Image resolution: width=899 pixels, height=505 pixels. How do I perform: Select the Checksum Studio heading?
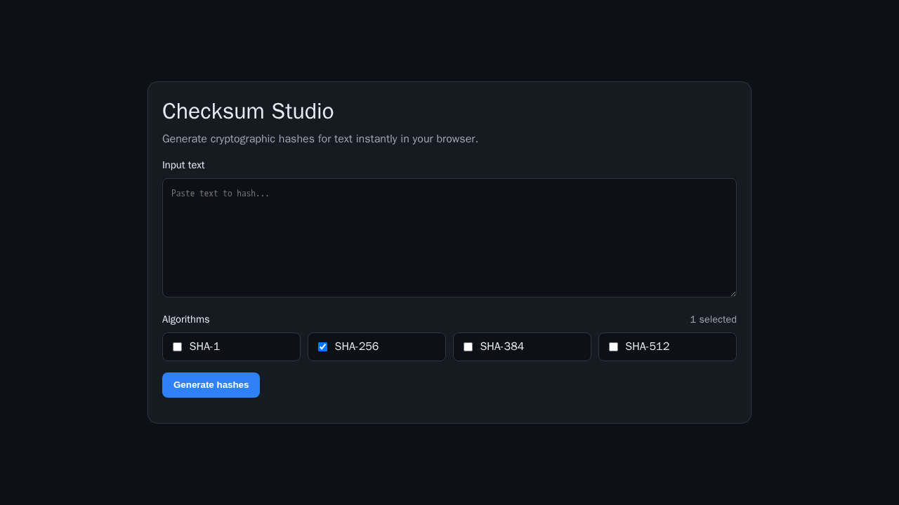[248, 111]
